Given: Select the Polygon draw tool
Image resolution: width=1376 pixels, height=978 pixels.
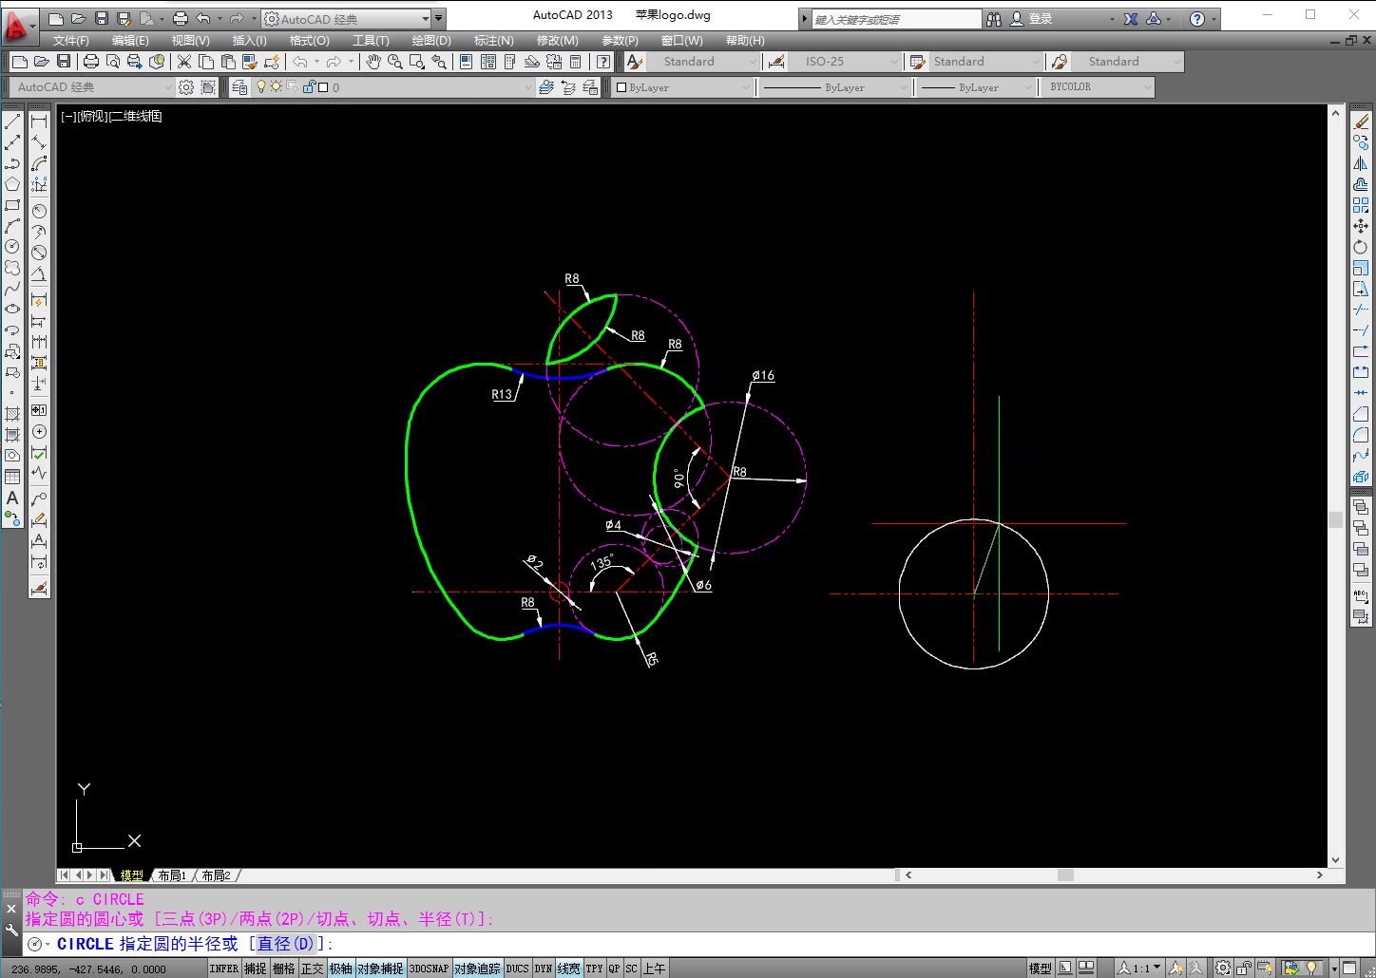Looking at the screenshot, I should pos(12,184).
